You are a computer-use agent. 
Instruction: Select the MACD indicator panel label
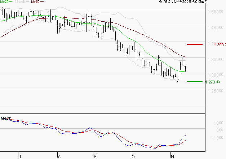5,118
